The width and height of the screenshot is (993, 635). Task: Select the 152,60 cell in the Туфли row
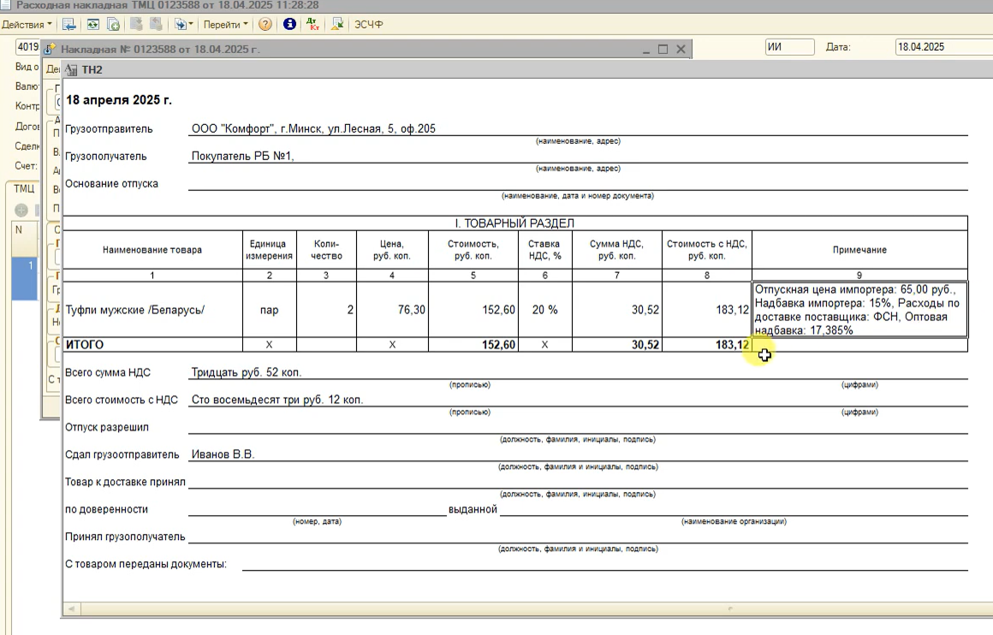[x=473, y=310]
